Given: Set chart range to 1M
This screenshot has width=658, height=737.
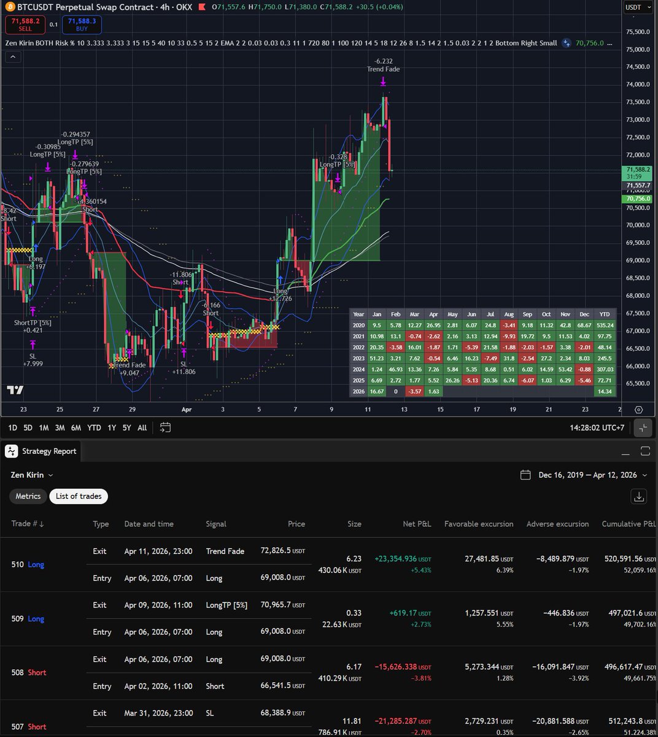Looking at the screenshot, I should tap(44, 427).
